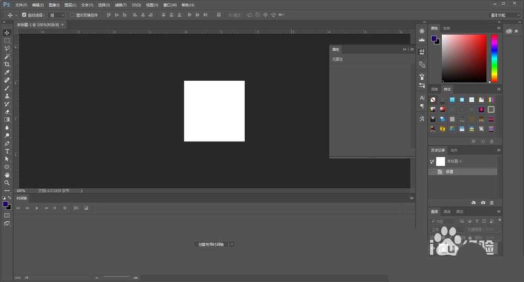Select the Hand tool
The image size is (524, 282).
click(7, 175)
